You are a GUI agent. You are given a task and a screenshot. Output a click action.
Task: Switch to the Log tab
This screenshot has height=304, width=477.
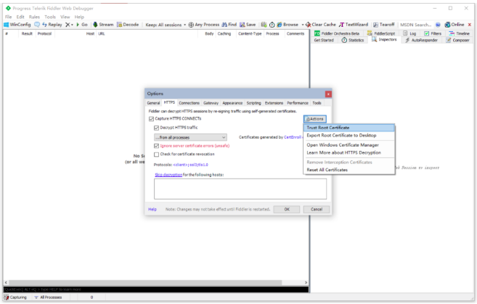click(409, 33)
